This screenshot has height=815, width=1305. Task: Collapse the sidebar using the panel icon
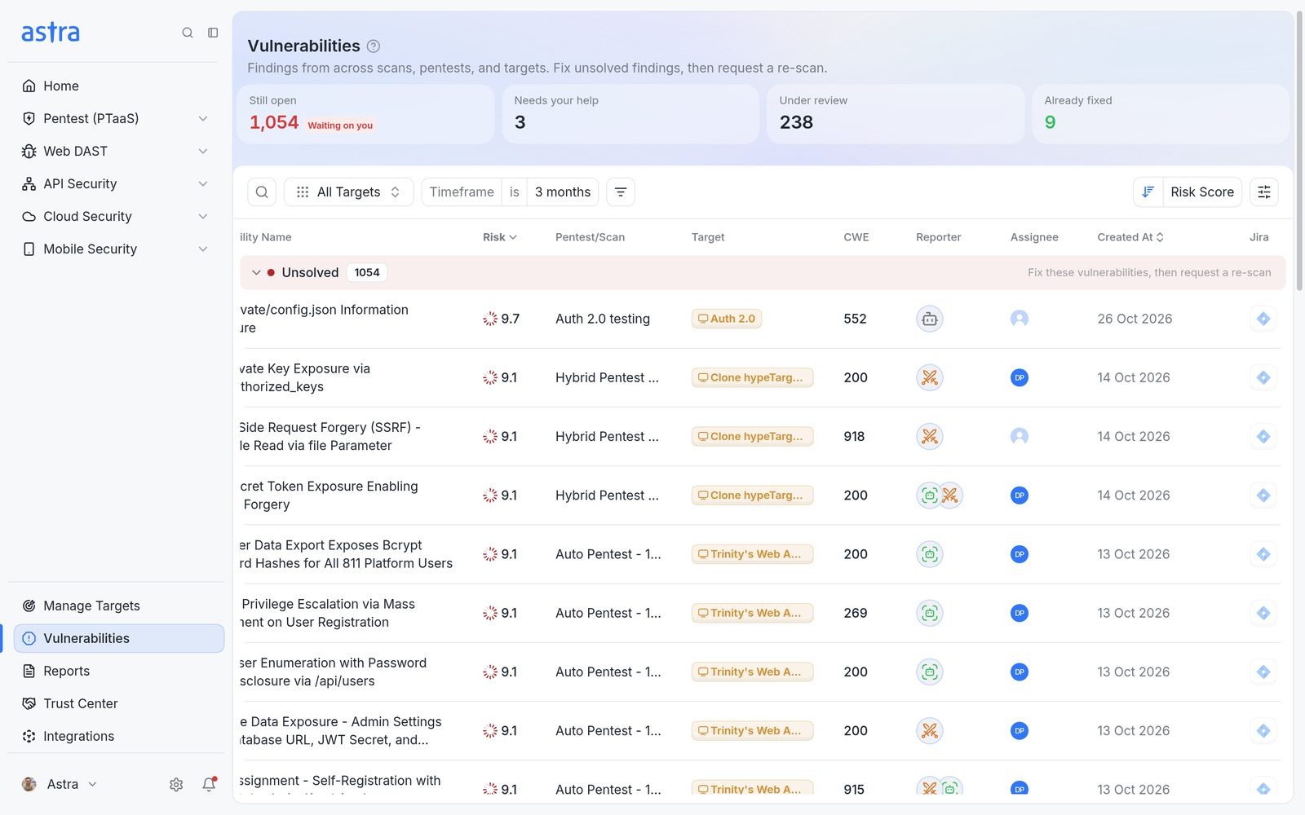click(x=213, y=33)
